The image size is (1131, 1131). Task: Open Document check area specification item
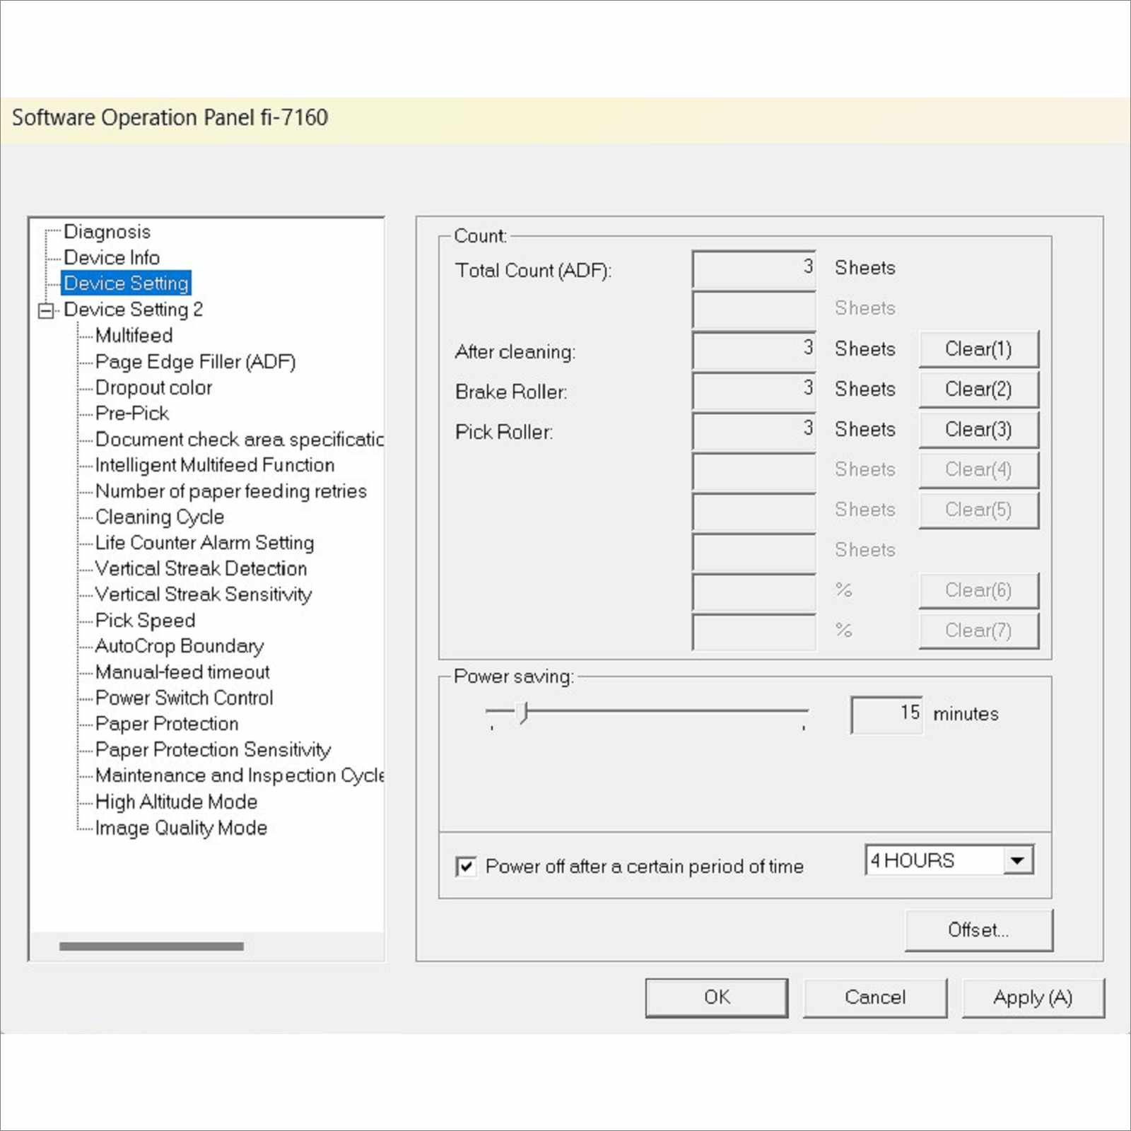pos(239,439)
